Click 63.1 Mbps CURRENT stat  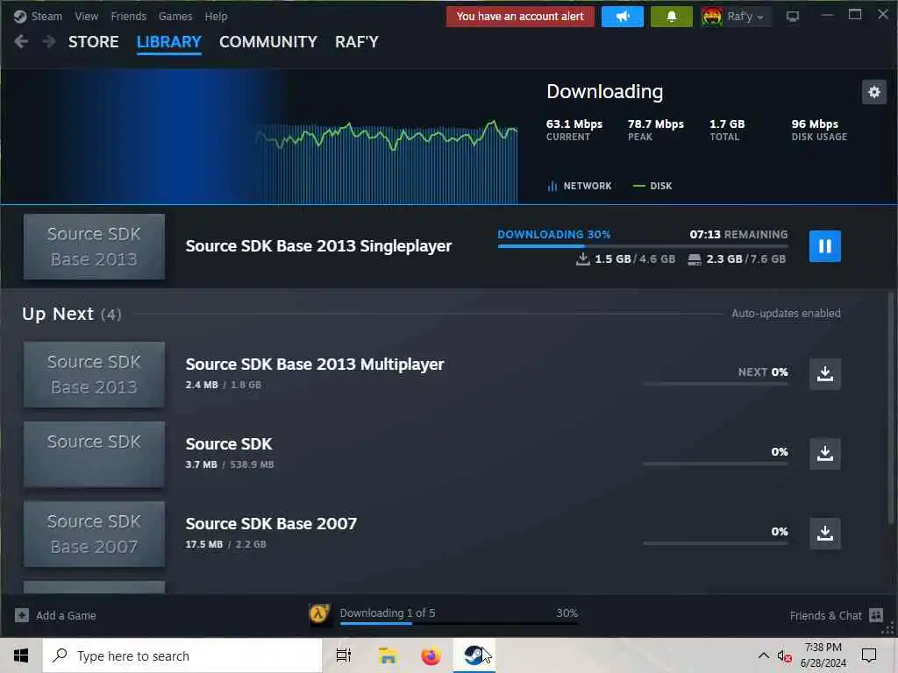(574, 130)
